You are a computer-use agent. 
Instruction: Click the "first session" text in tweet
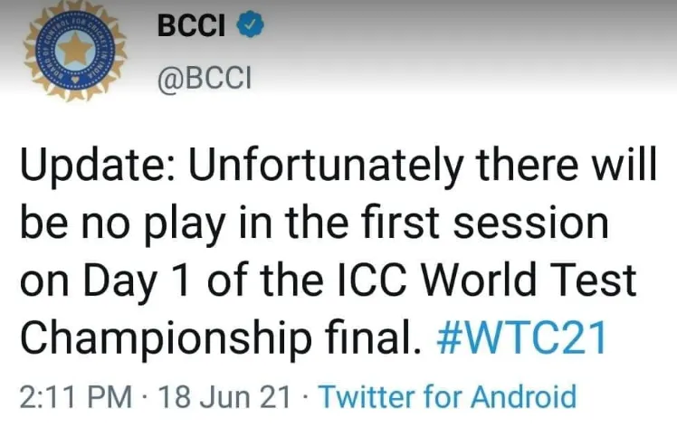[485, 223]
